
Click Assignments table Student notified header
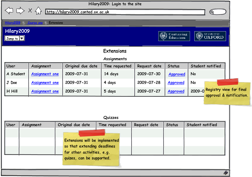(206, 66)
